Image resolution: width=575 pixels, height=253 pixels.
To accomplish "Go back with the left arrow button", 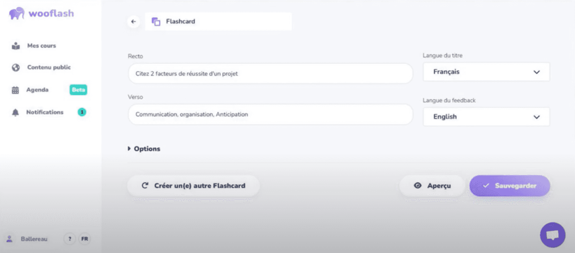I will click(134, 22).
